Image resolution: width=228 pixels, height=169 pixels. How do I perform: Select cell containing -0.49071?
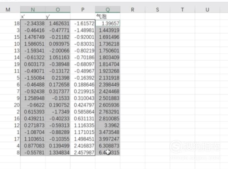(33, 71)
